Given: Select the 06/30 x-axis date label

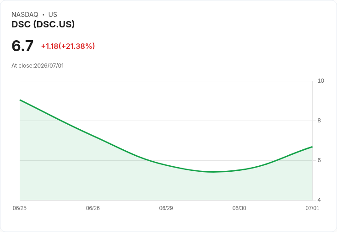Looking at the screenshot, I should 239,208.
